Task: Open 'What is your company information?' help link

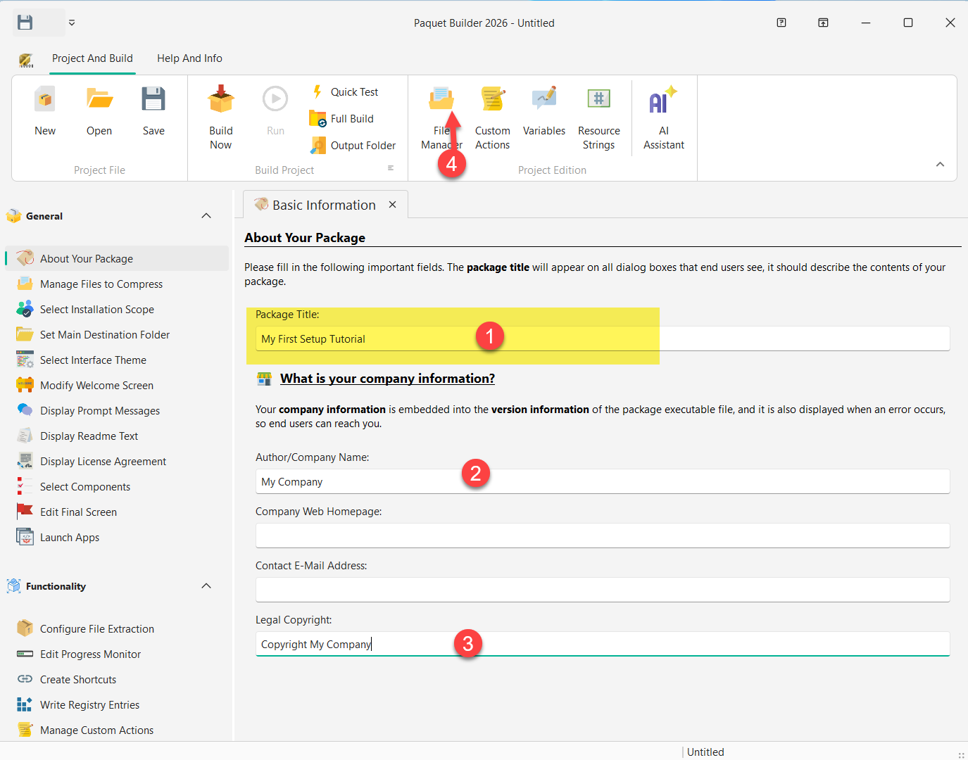Action: click(x=387, y=378)
